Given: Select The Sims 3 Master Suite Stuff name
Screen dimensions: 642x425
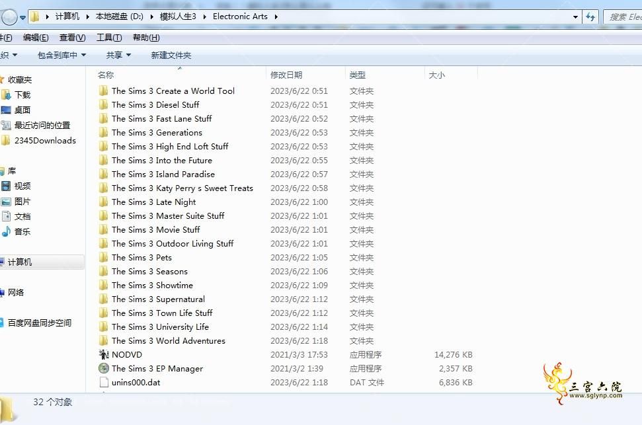Looking at the screenshot, I should tap(168, 215).
